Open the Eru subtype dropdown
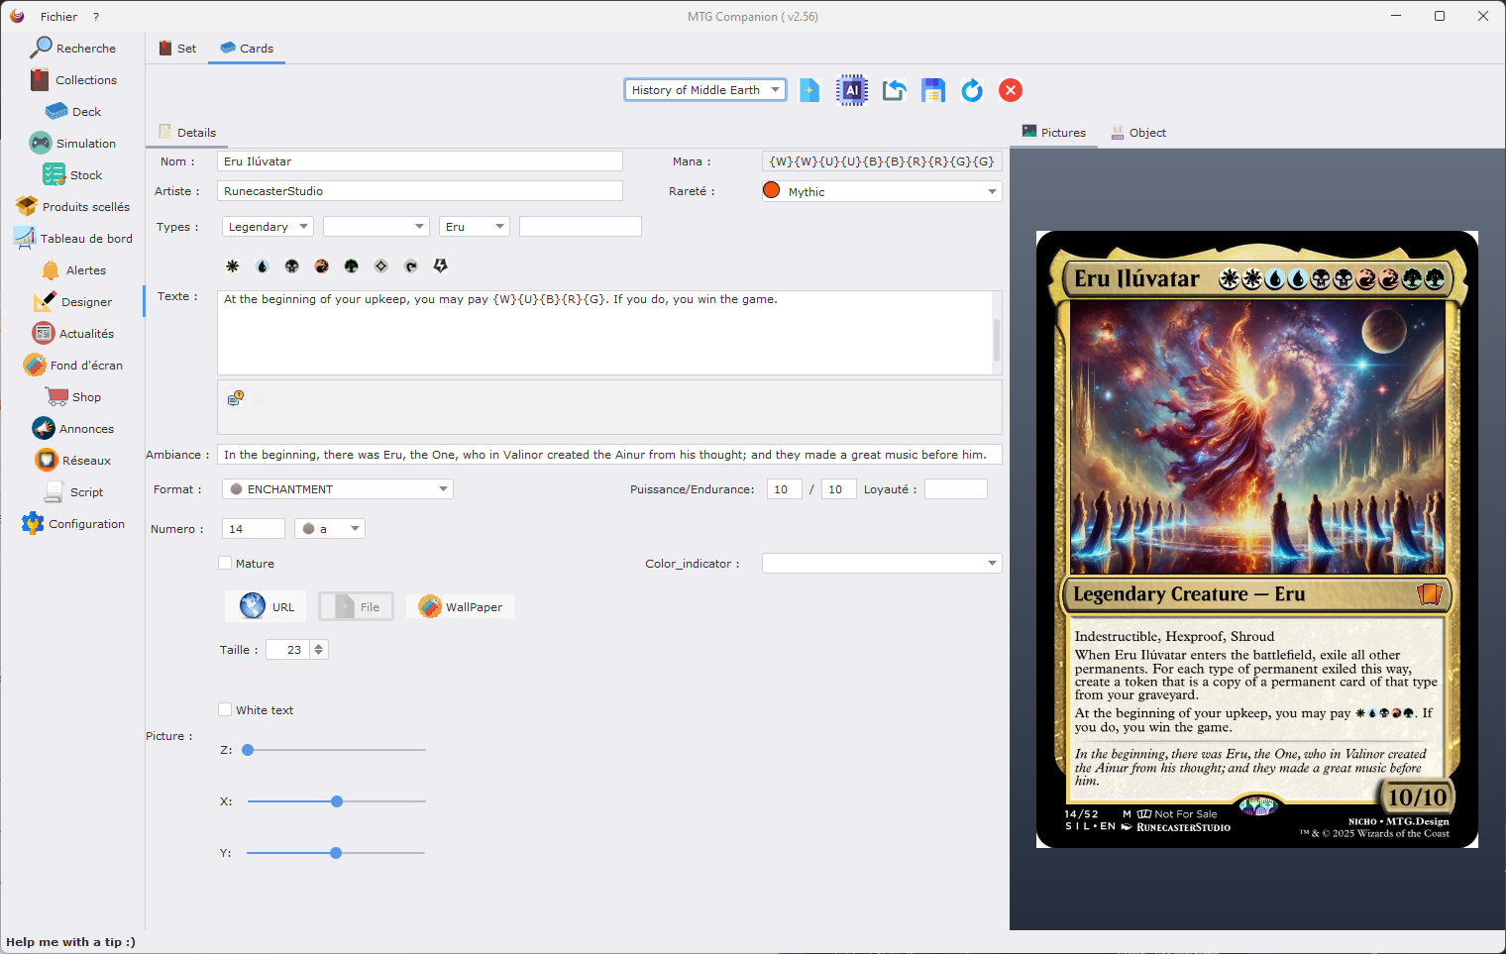 coord(475,227)
